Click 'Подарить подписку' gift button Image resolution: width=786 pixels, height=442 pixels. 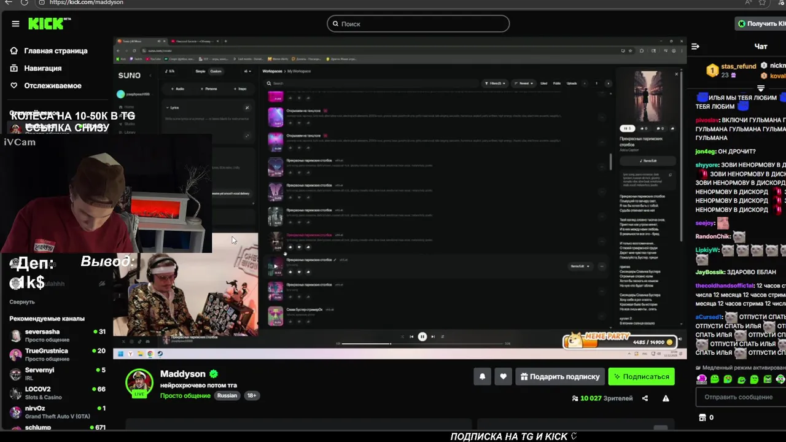[x=560, y=377]
